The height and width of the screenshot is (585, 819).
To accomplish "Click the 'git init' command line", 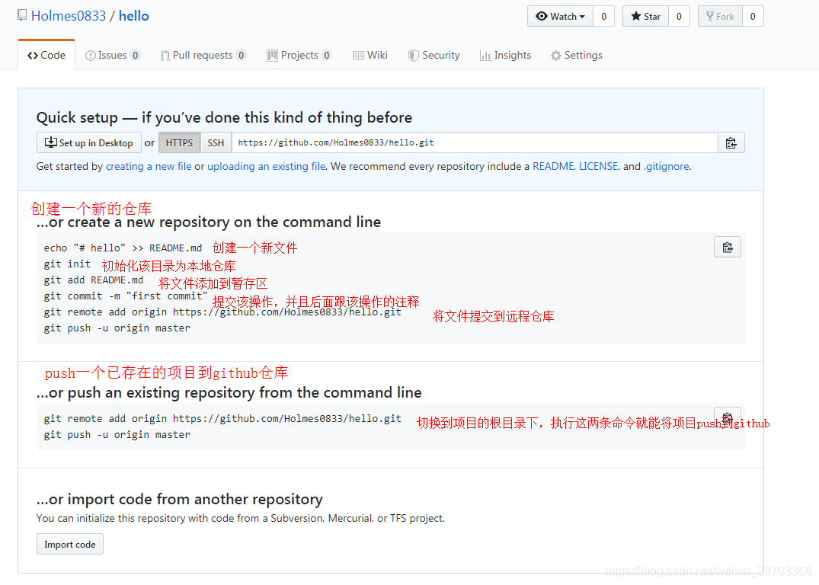I will pyautogui.click(x=67, y=264).
